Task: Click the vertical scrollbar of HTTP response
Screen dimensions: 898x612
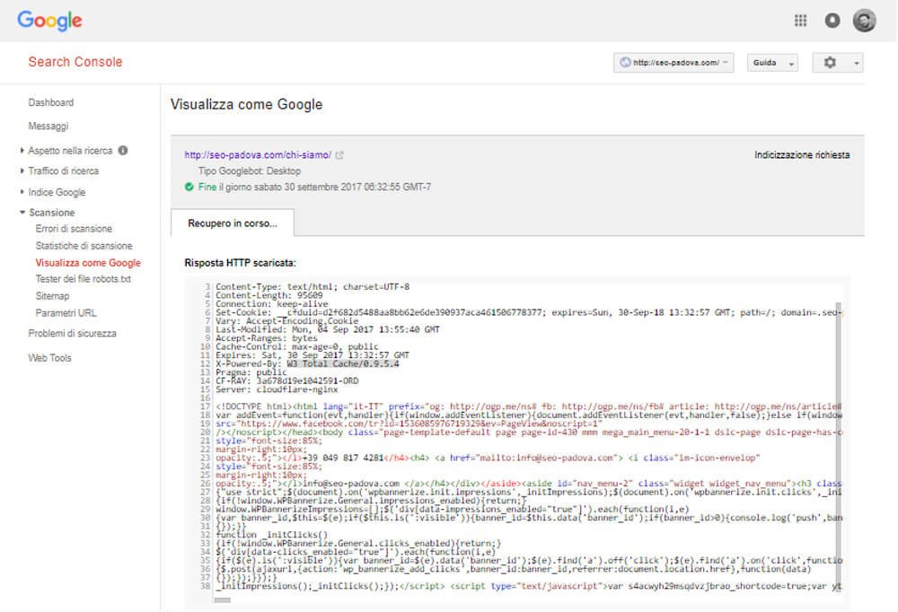Action: coord(838,447)
